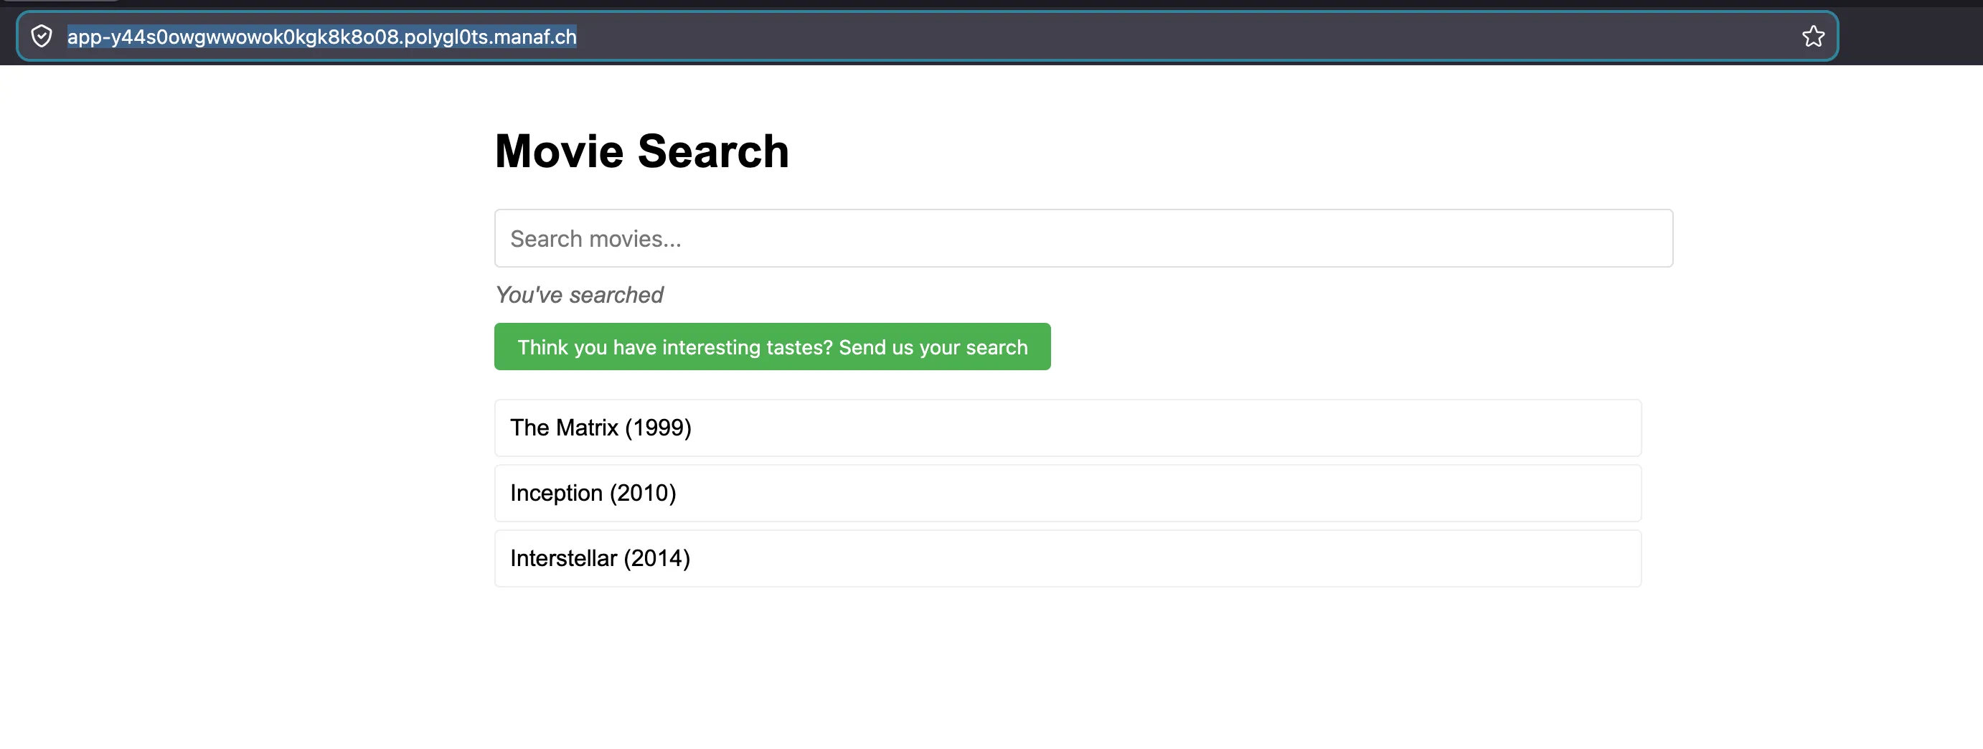Click the You've searched italic text
The image size is (1983, 749).
point(579,295)
